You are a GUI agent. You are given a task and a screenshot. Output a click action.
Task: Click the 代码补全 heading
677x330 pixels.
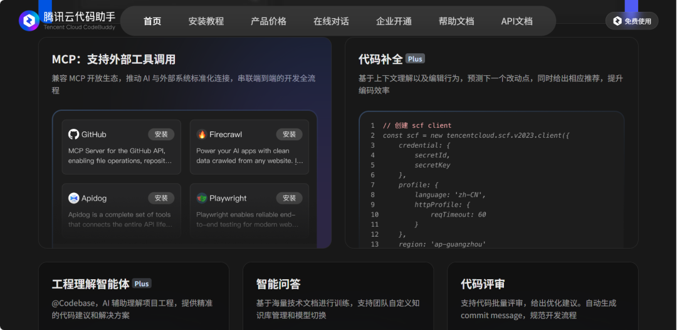click(380, 59)
